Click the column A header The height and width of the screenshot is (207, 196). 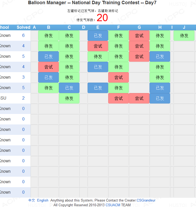(34, 27)
